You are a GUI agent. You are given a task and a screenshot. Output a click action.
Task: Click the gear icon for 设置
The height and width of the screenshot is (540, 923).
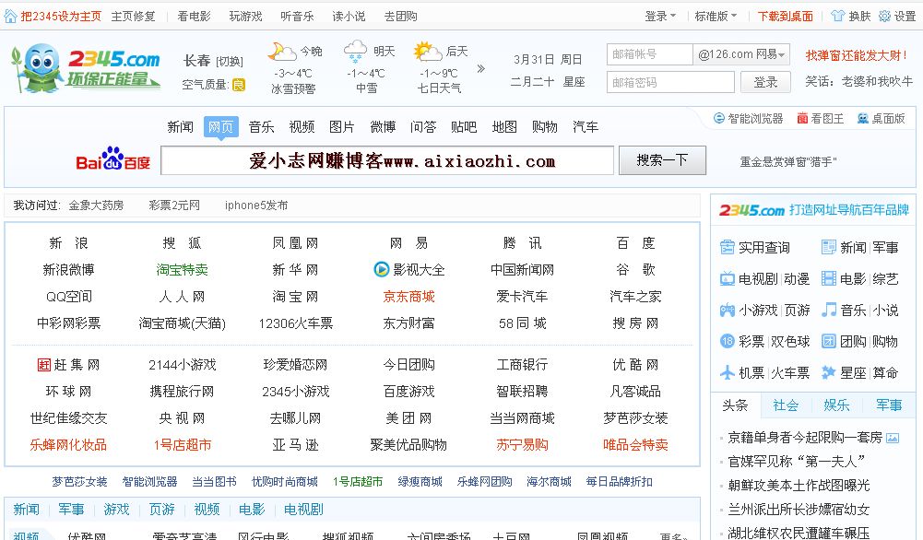pos(884,16)
